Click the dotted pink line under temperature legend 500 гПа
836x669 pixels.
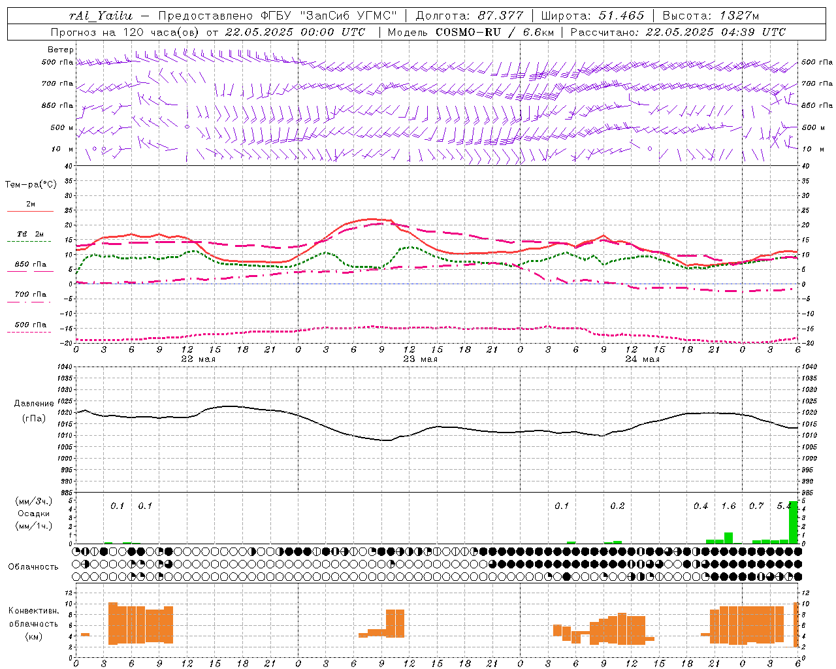click(x=29, y=333)
